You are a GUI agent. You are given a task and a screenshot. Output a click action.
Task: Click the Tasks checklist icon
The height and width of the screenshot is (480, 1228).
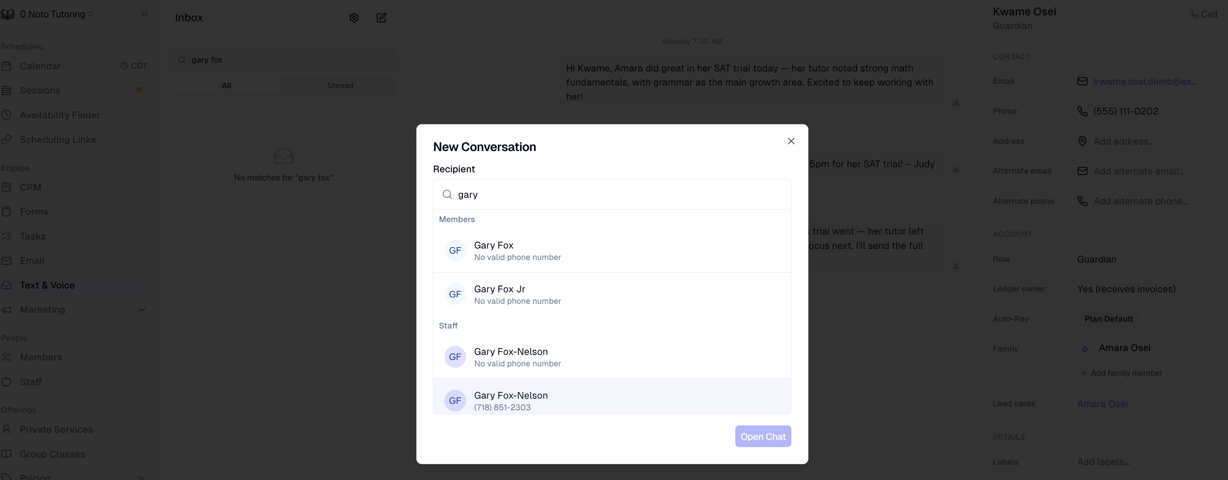(x=6, y=236)
